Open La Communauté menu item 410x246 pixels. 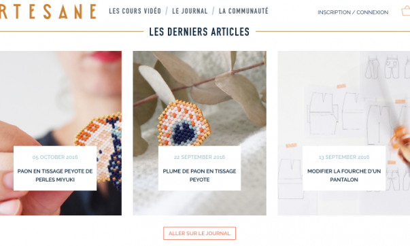click(243, 11)
